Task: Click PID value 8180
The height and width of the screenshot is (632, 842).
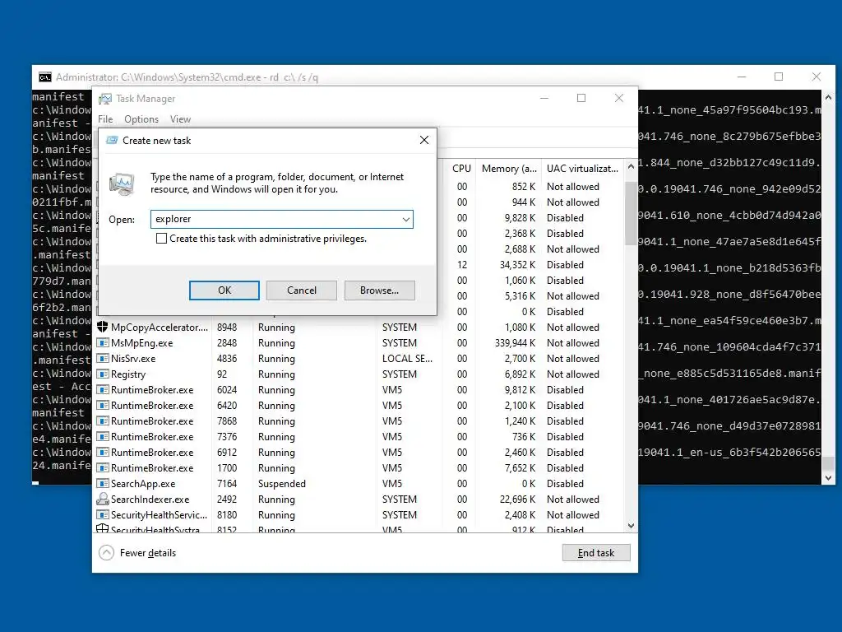Action: coord(227,514)
